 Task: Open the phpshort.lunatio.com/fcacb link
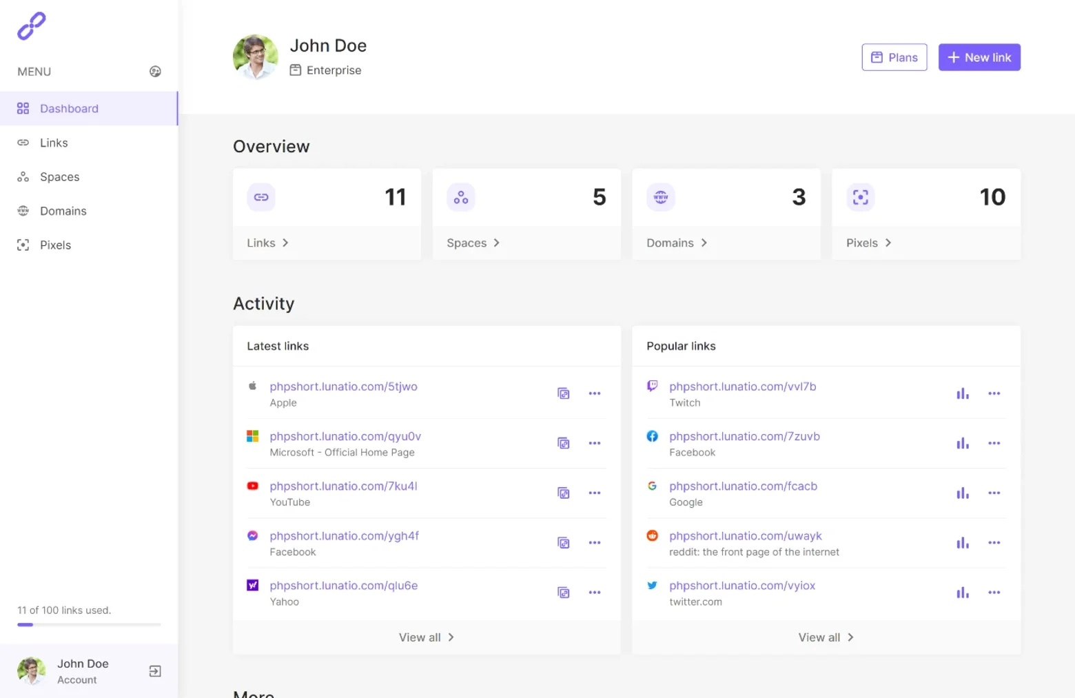(743, 486)
